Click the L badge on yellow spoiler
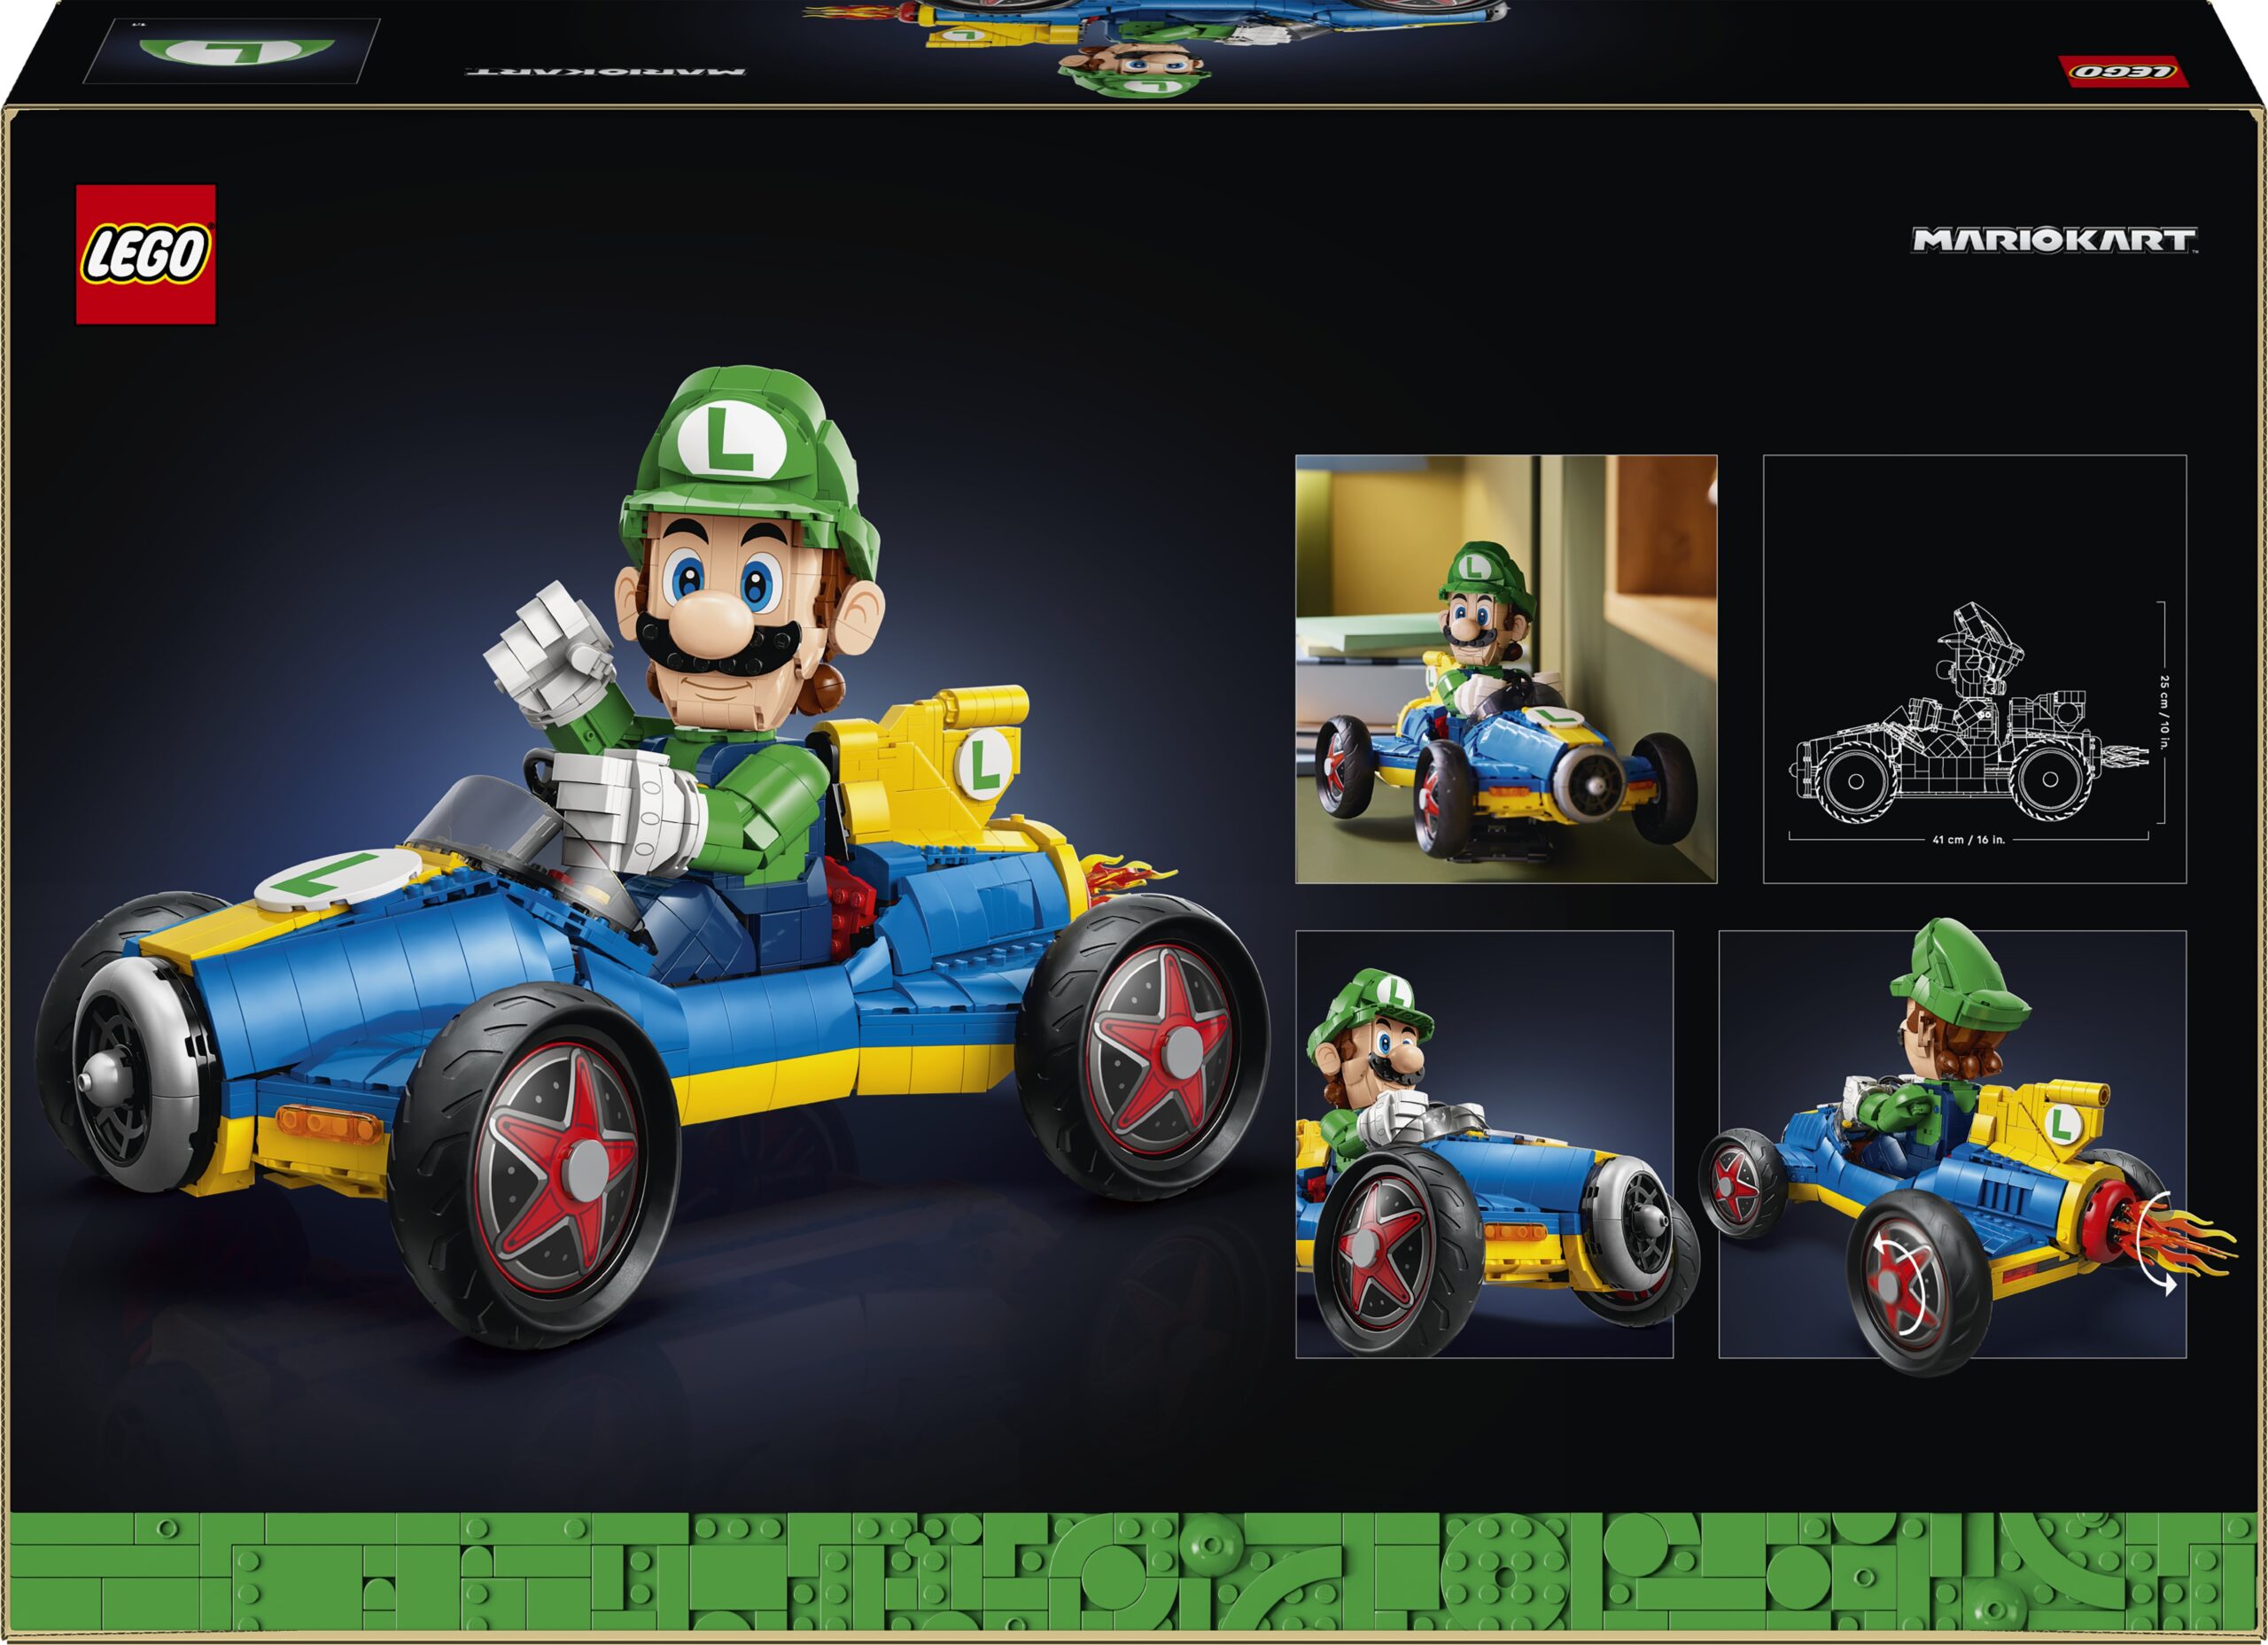 pyautogui.click(x=985, y=765)
